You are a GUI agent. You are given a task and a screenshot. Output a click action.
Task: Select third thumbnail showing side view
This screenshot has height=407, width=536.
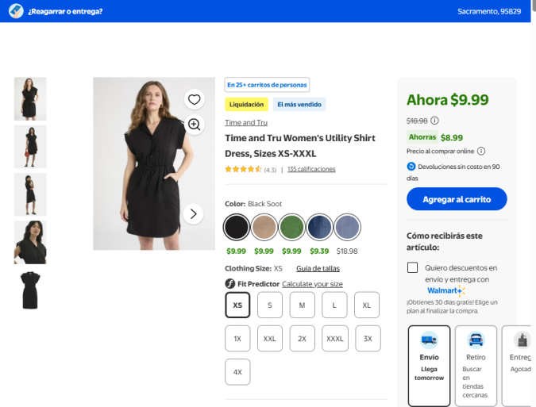tap(30, 194)
